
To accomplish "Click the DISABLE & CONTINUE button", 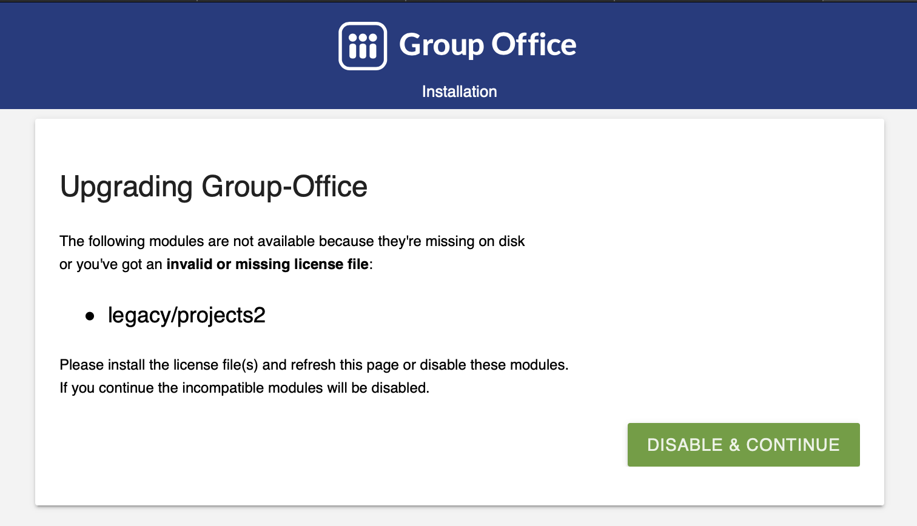I will [x=743, y=444].
